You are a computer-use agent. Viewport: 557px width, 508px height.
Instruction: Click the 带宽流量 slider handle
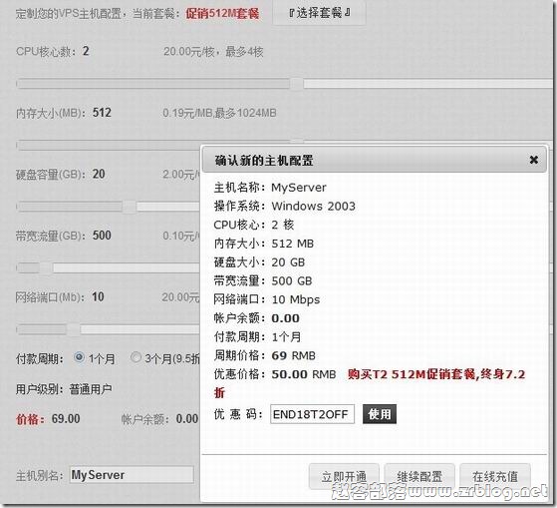click(46, 267)
